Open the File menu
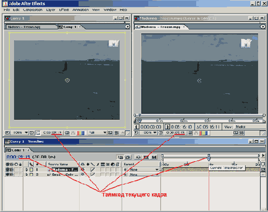Viewport: 268px width, 212px height. (x=7, y=10)
